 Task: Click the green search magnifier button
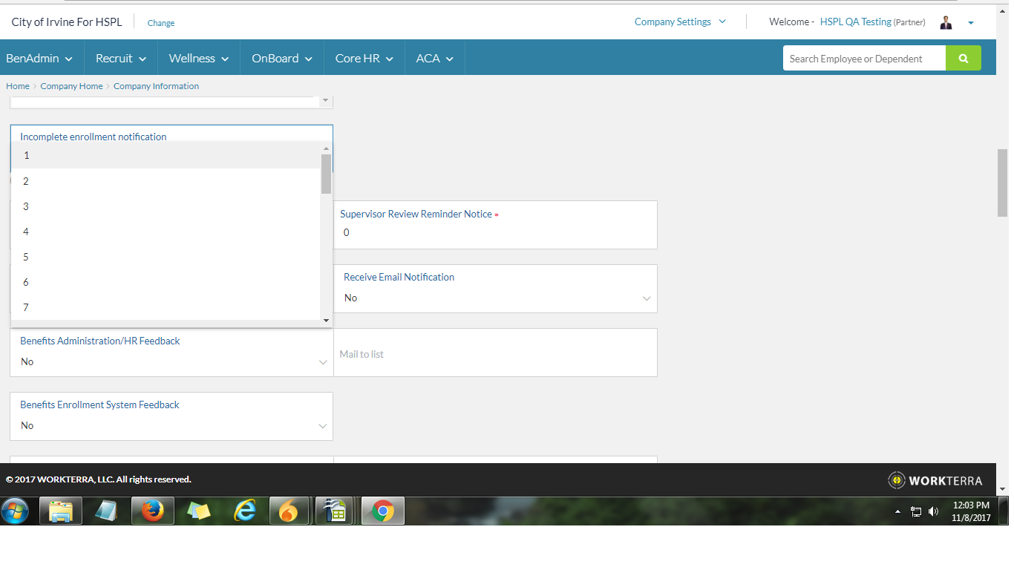coord(963,59)
